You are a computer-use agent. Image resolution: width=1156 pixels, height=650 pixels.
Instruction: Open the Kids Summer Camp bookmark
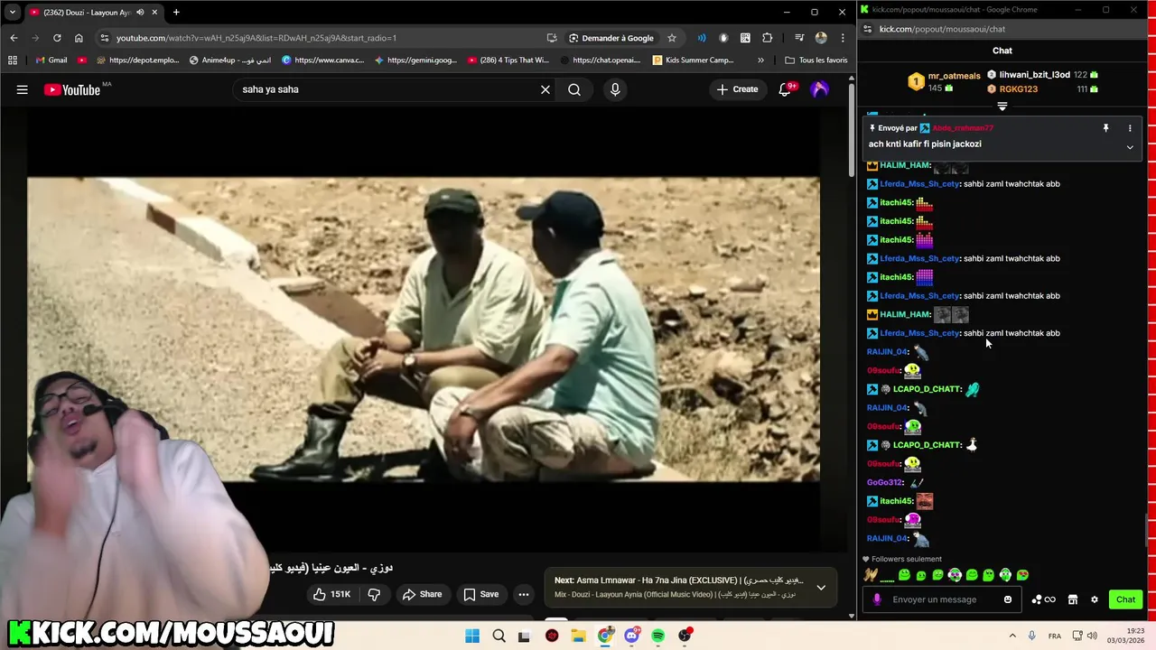(x=693, y=60)
